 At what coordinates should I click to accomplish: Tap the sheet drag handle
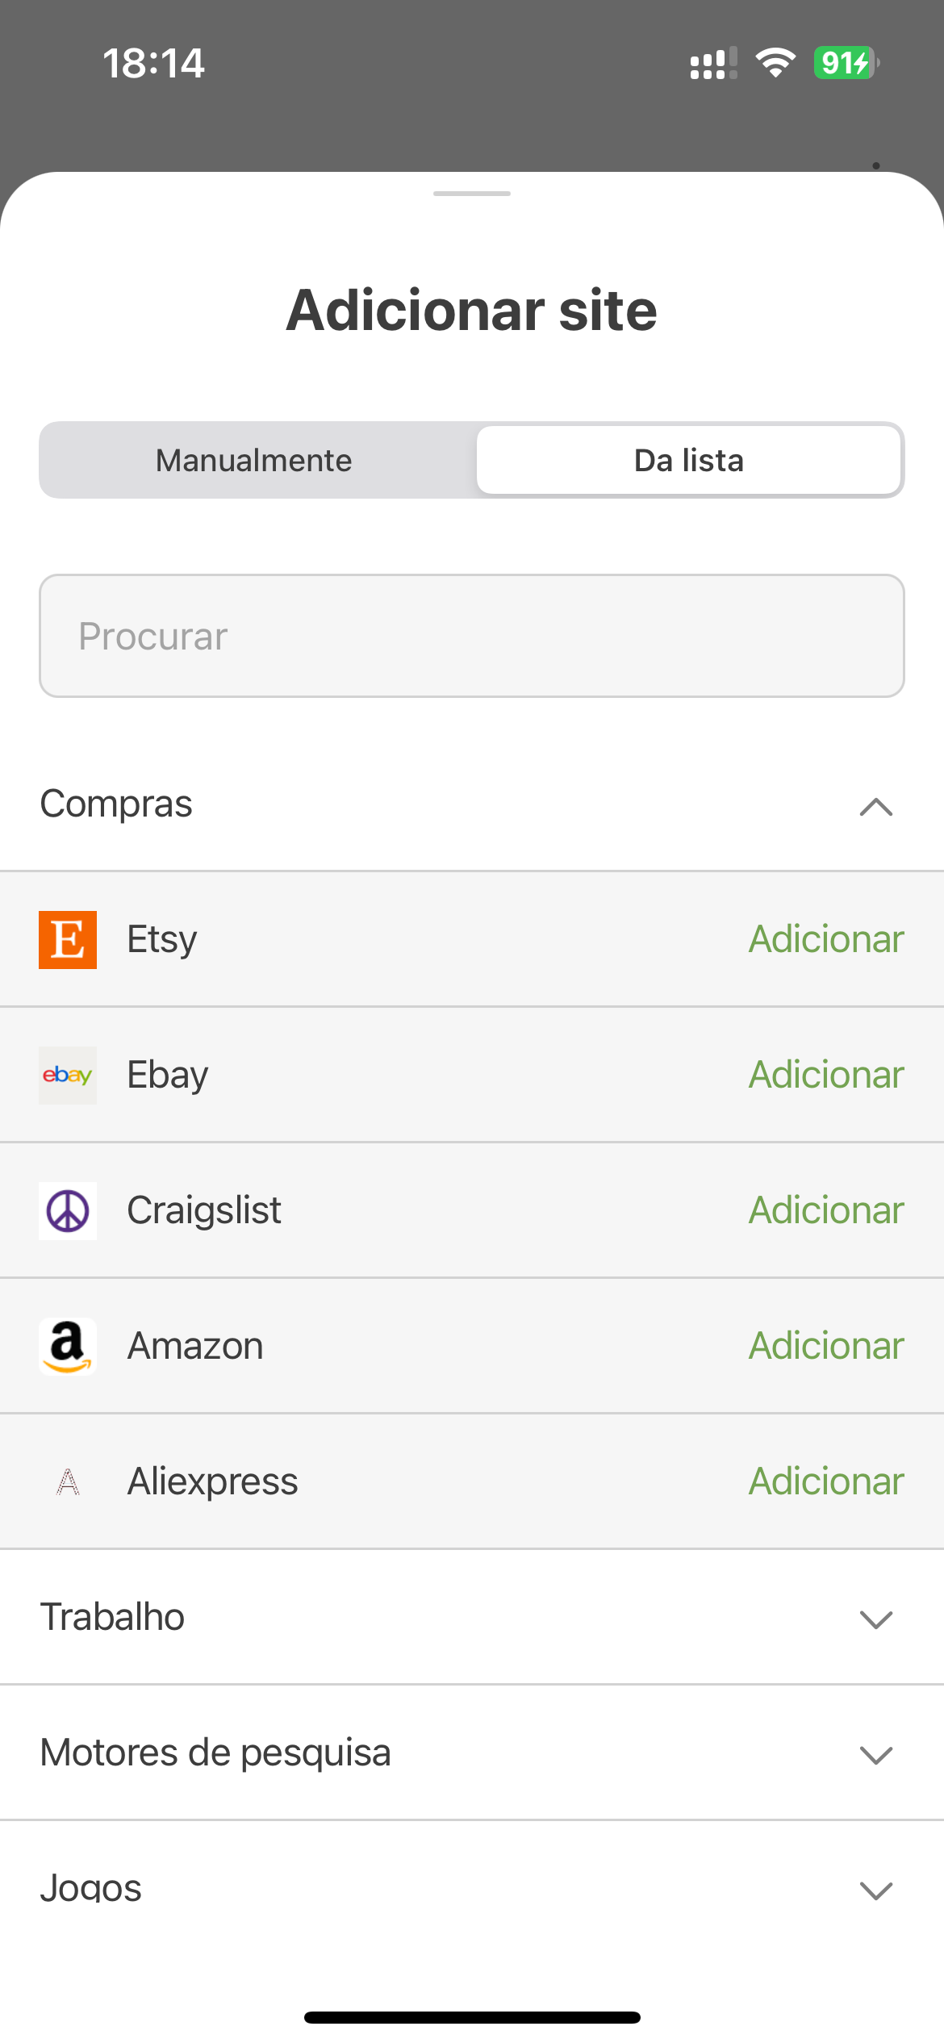tap(472, 194)
